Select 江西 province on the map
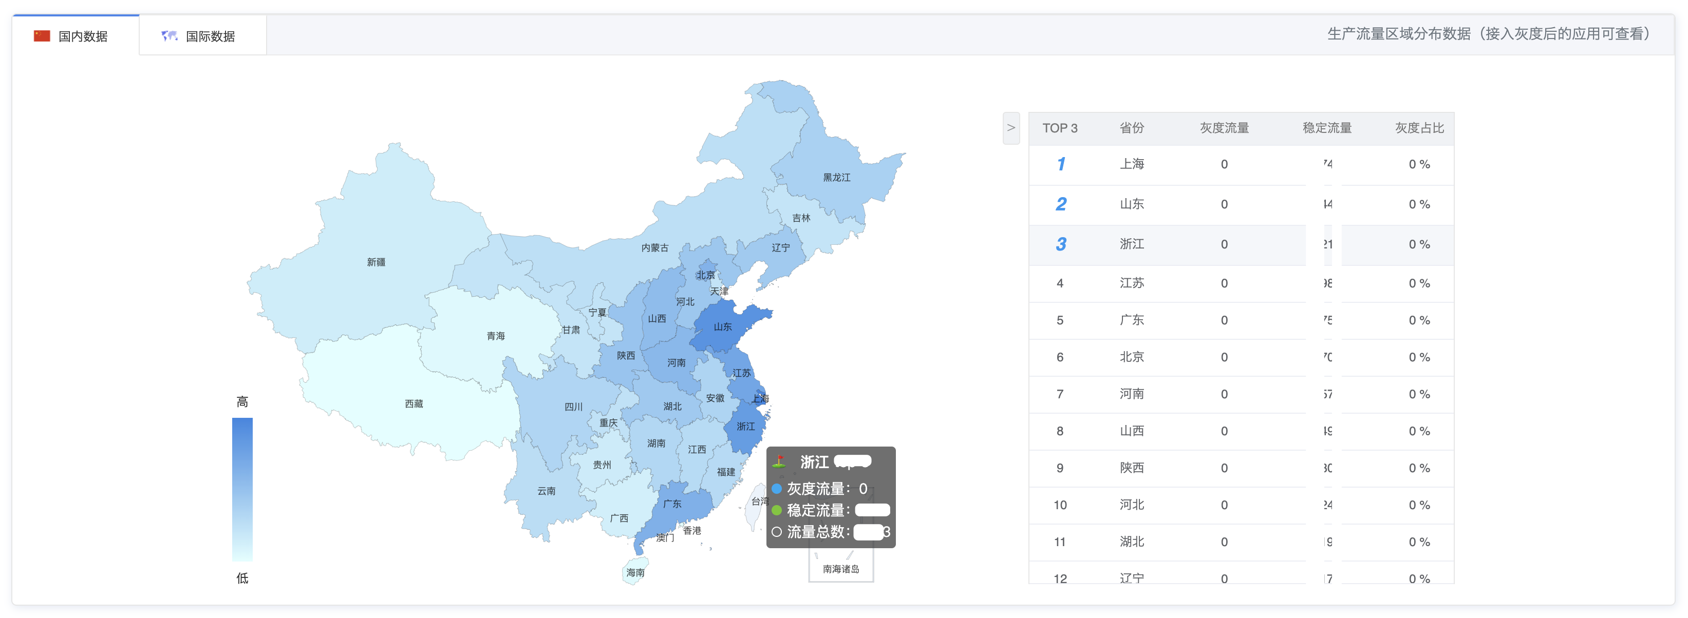This screenshot has height=618, width=1688. click(697, 450)
